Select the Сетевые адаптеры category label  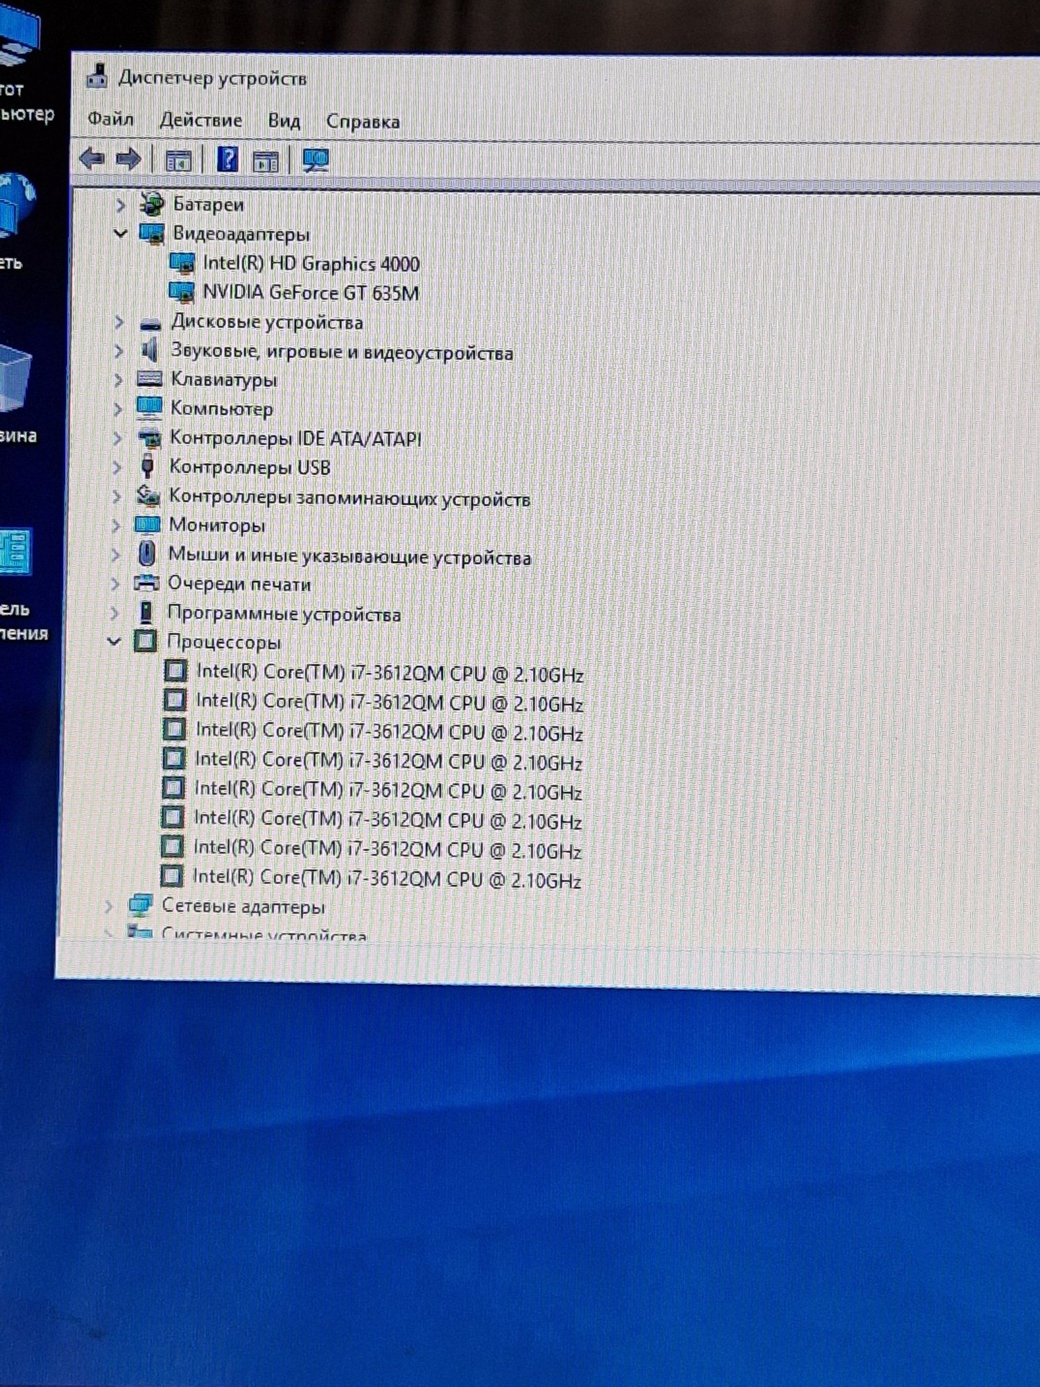(243, 906)
